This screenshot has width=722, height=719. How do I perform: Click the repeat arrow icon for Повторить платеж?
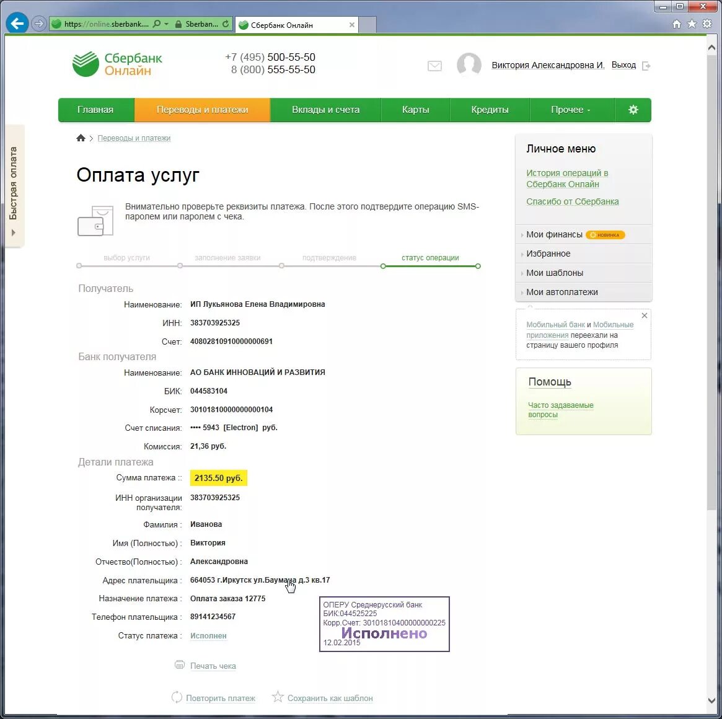177,697
